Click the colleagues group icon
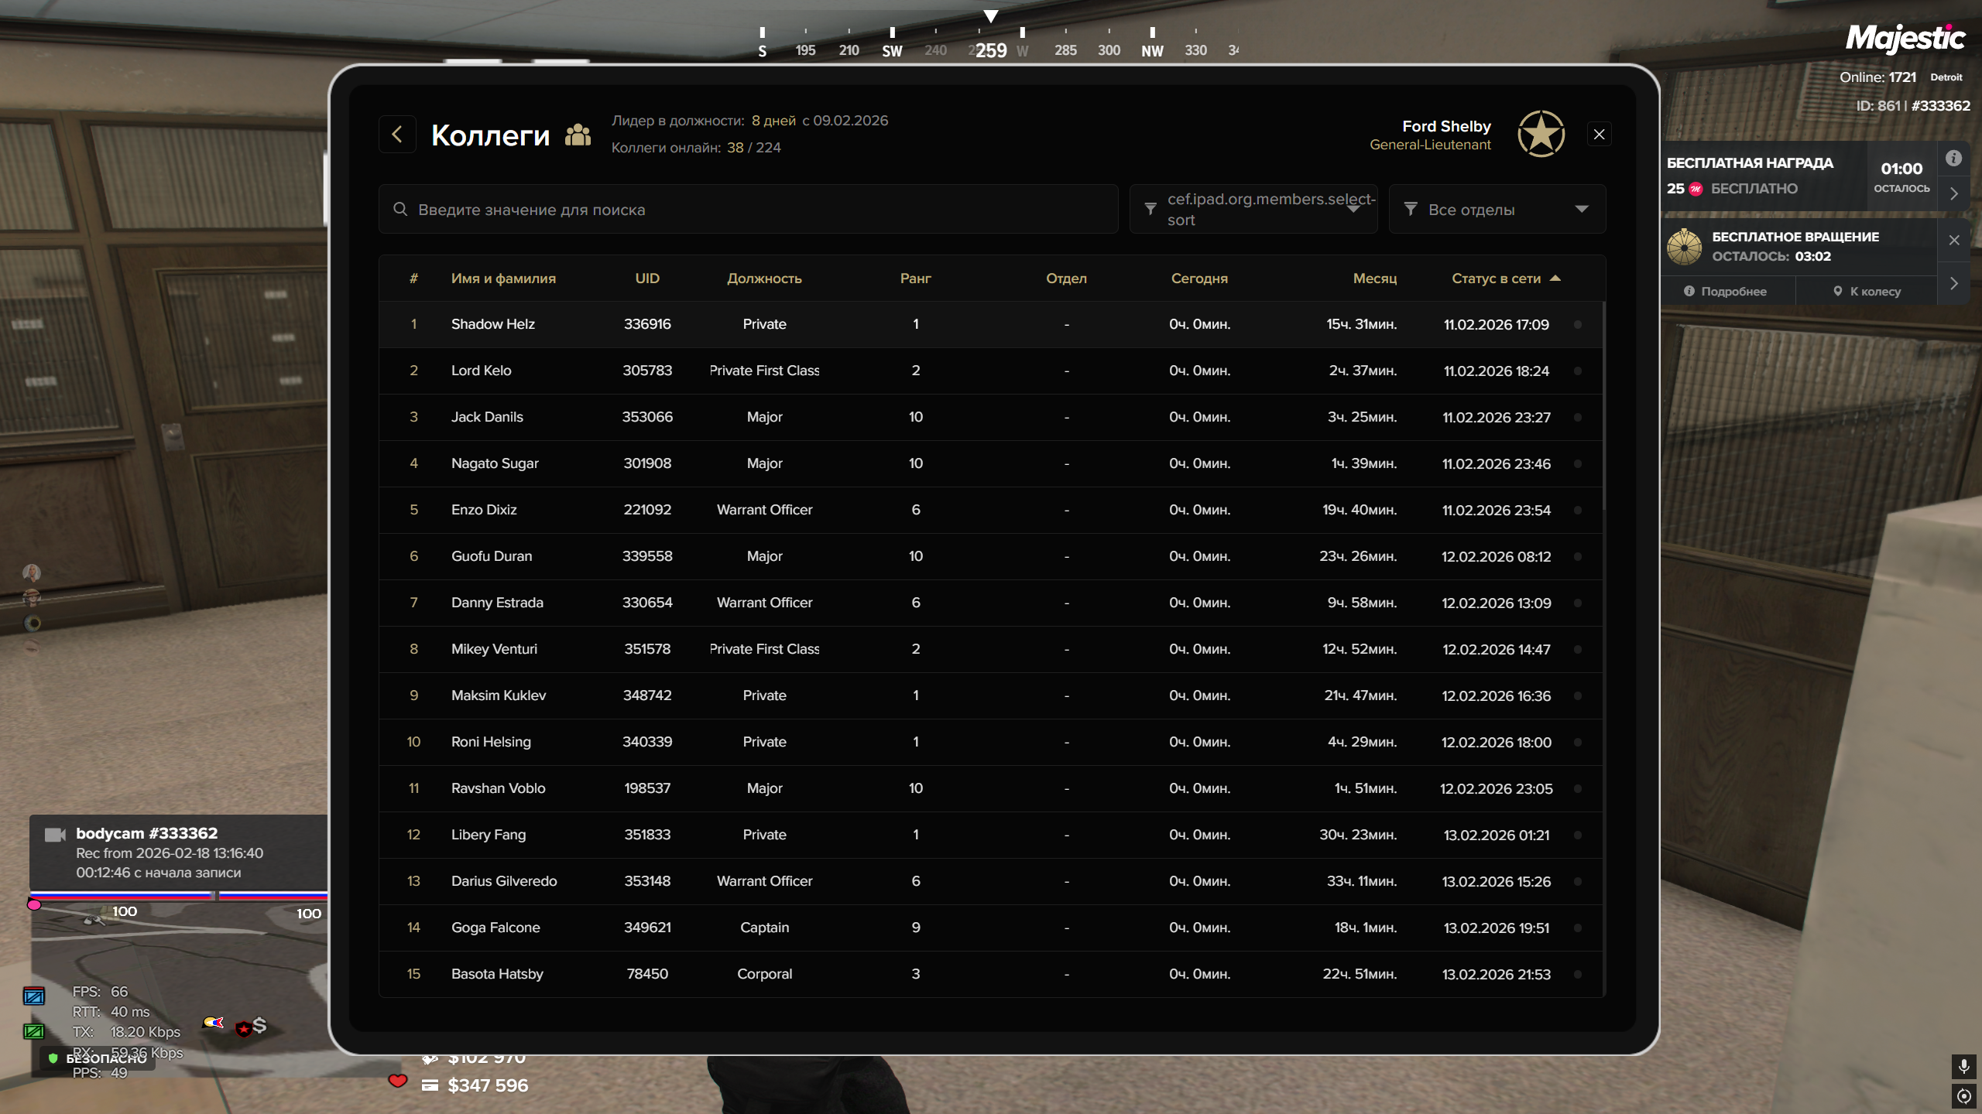 click(578, 135)
